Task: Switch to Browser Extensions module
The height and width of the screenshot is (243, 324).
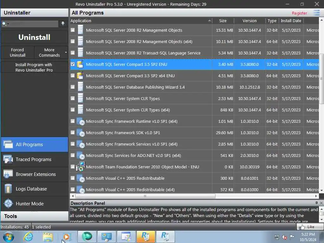Action: pos(34,174)
